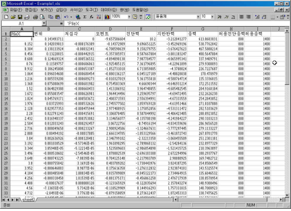The height and width of the screenshot is (211, 291).
Task: Save the workbook with the floppy disk icon
Action: tap(20, 17)
